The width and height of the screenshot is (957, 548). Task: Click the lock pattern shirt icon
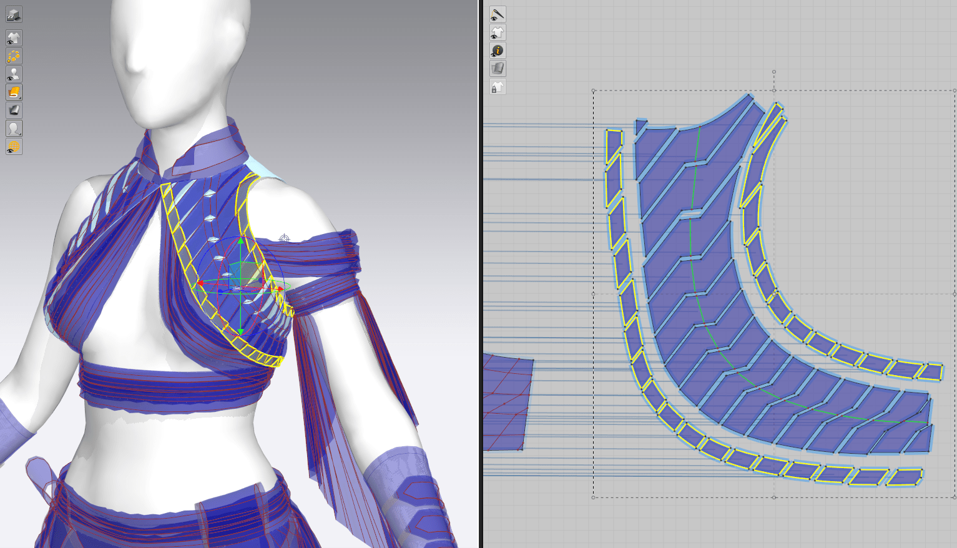[498, 87]
